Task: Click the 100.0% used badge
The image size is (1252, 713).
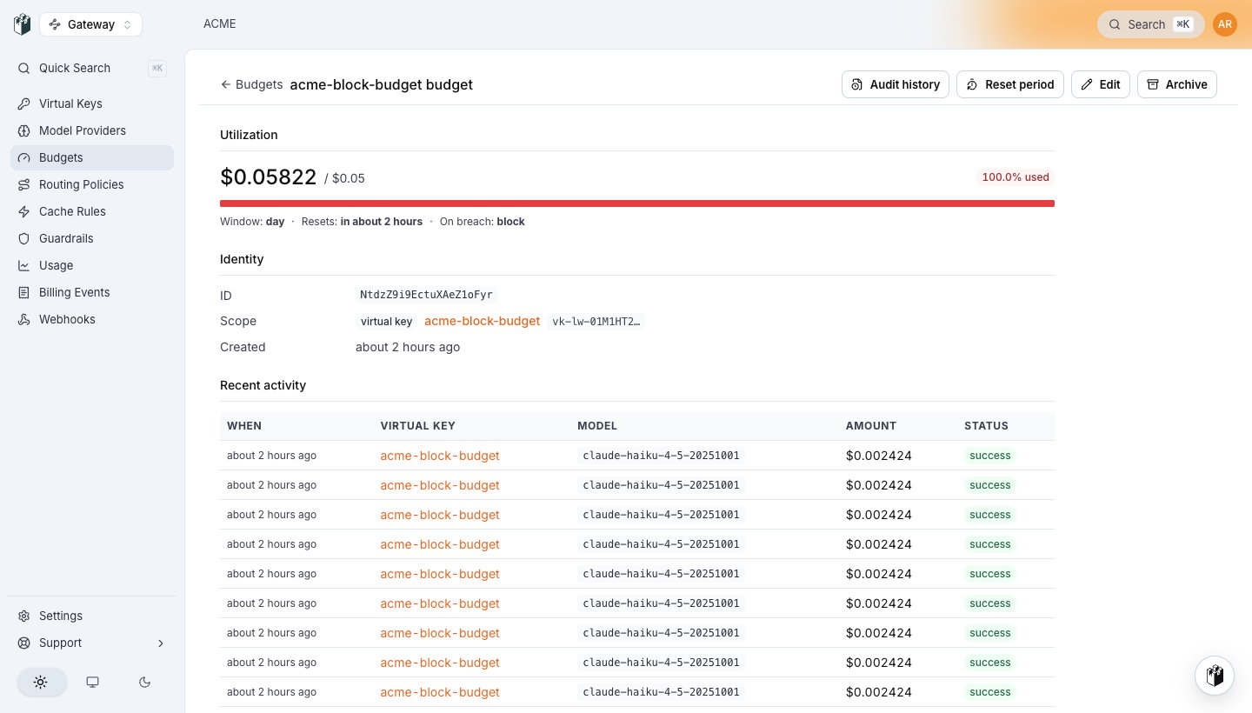Action: pyautogui.click(x=1016, y=177)
